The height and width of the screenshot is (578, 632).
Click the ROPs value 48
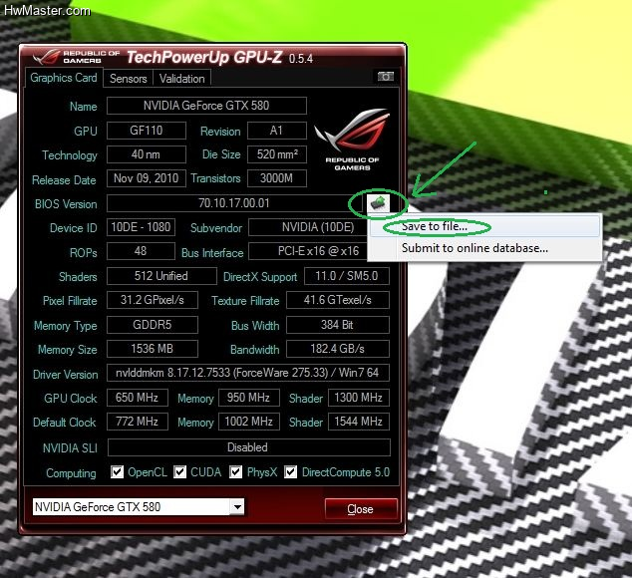click(x=141, y=251)
